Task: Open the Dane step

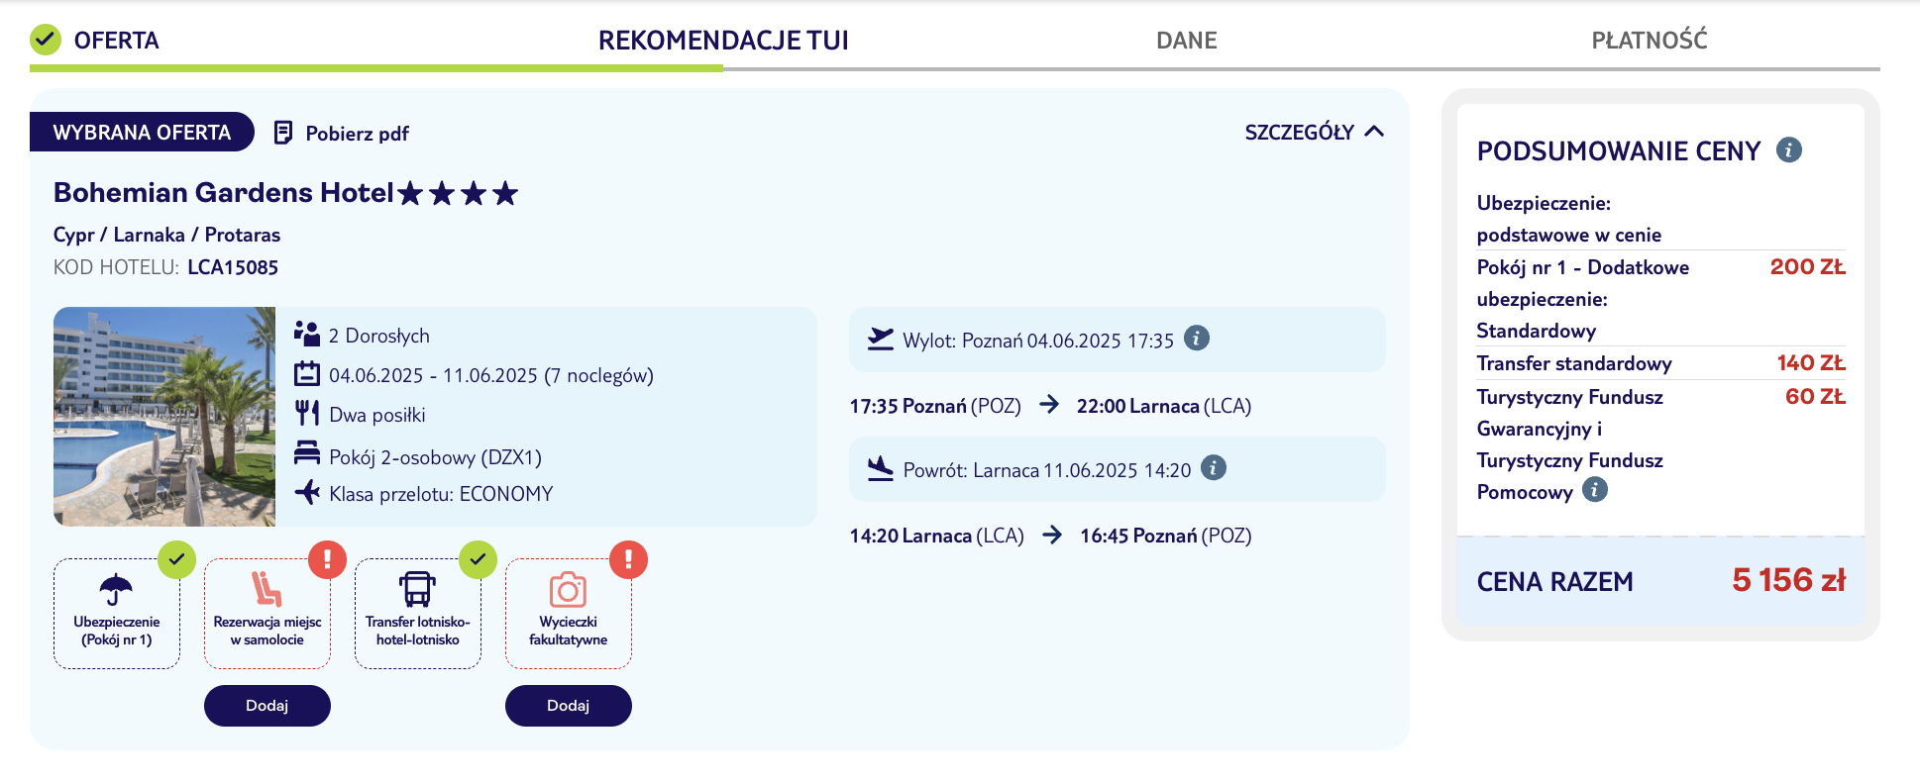Action: pyautogui.click(x=1186, y=41)
